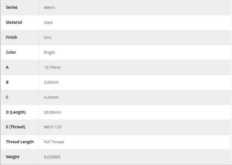Select the M8 X 1.25 thread value

[53, 127]
